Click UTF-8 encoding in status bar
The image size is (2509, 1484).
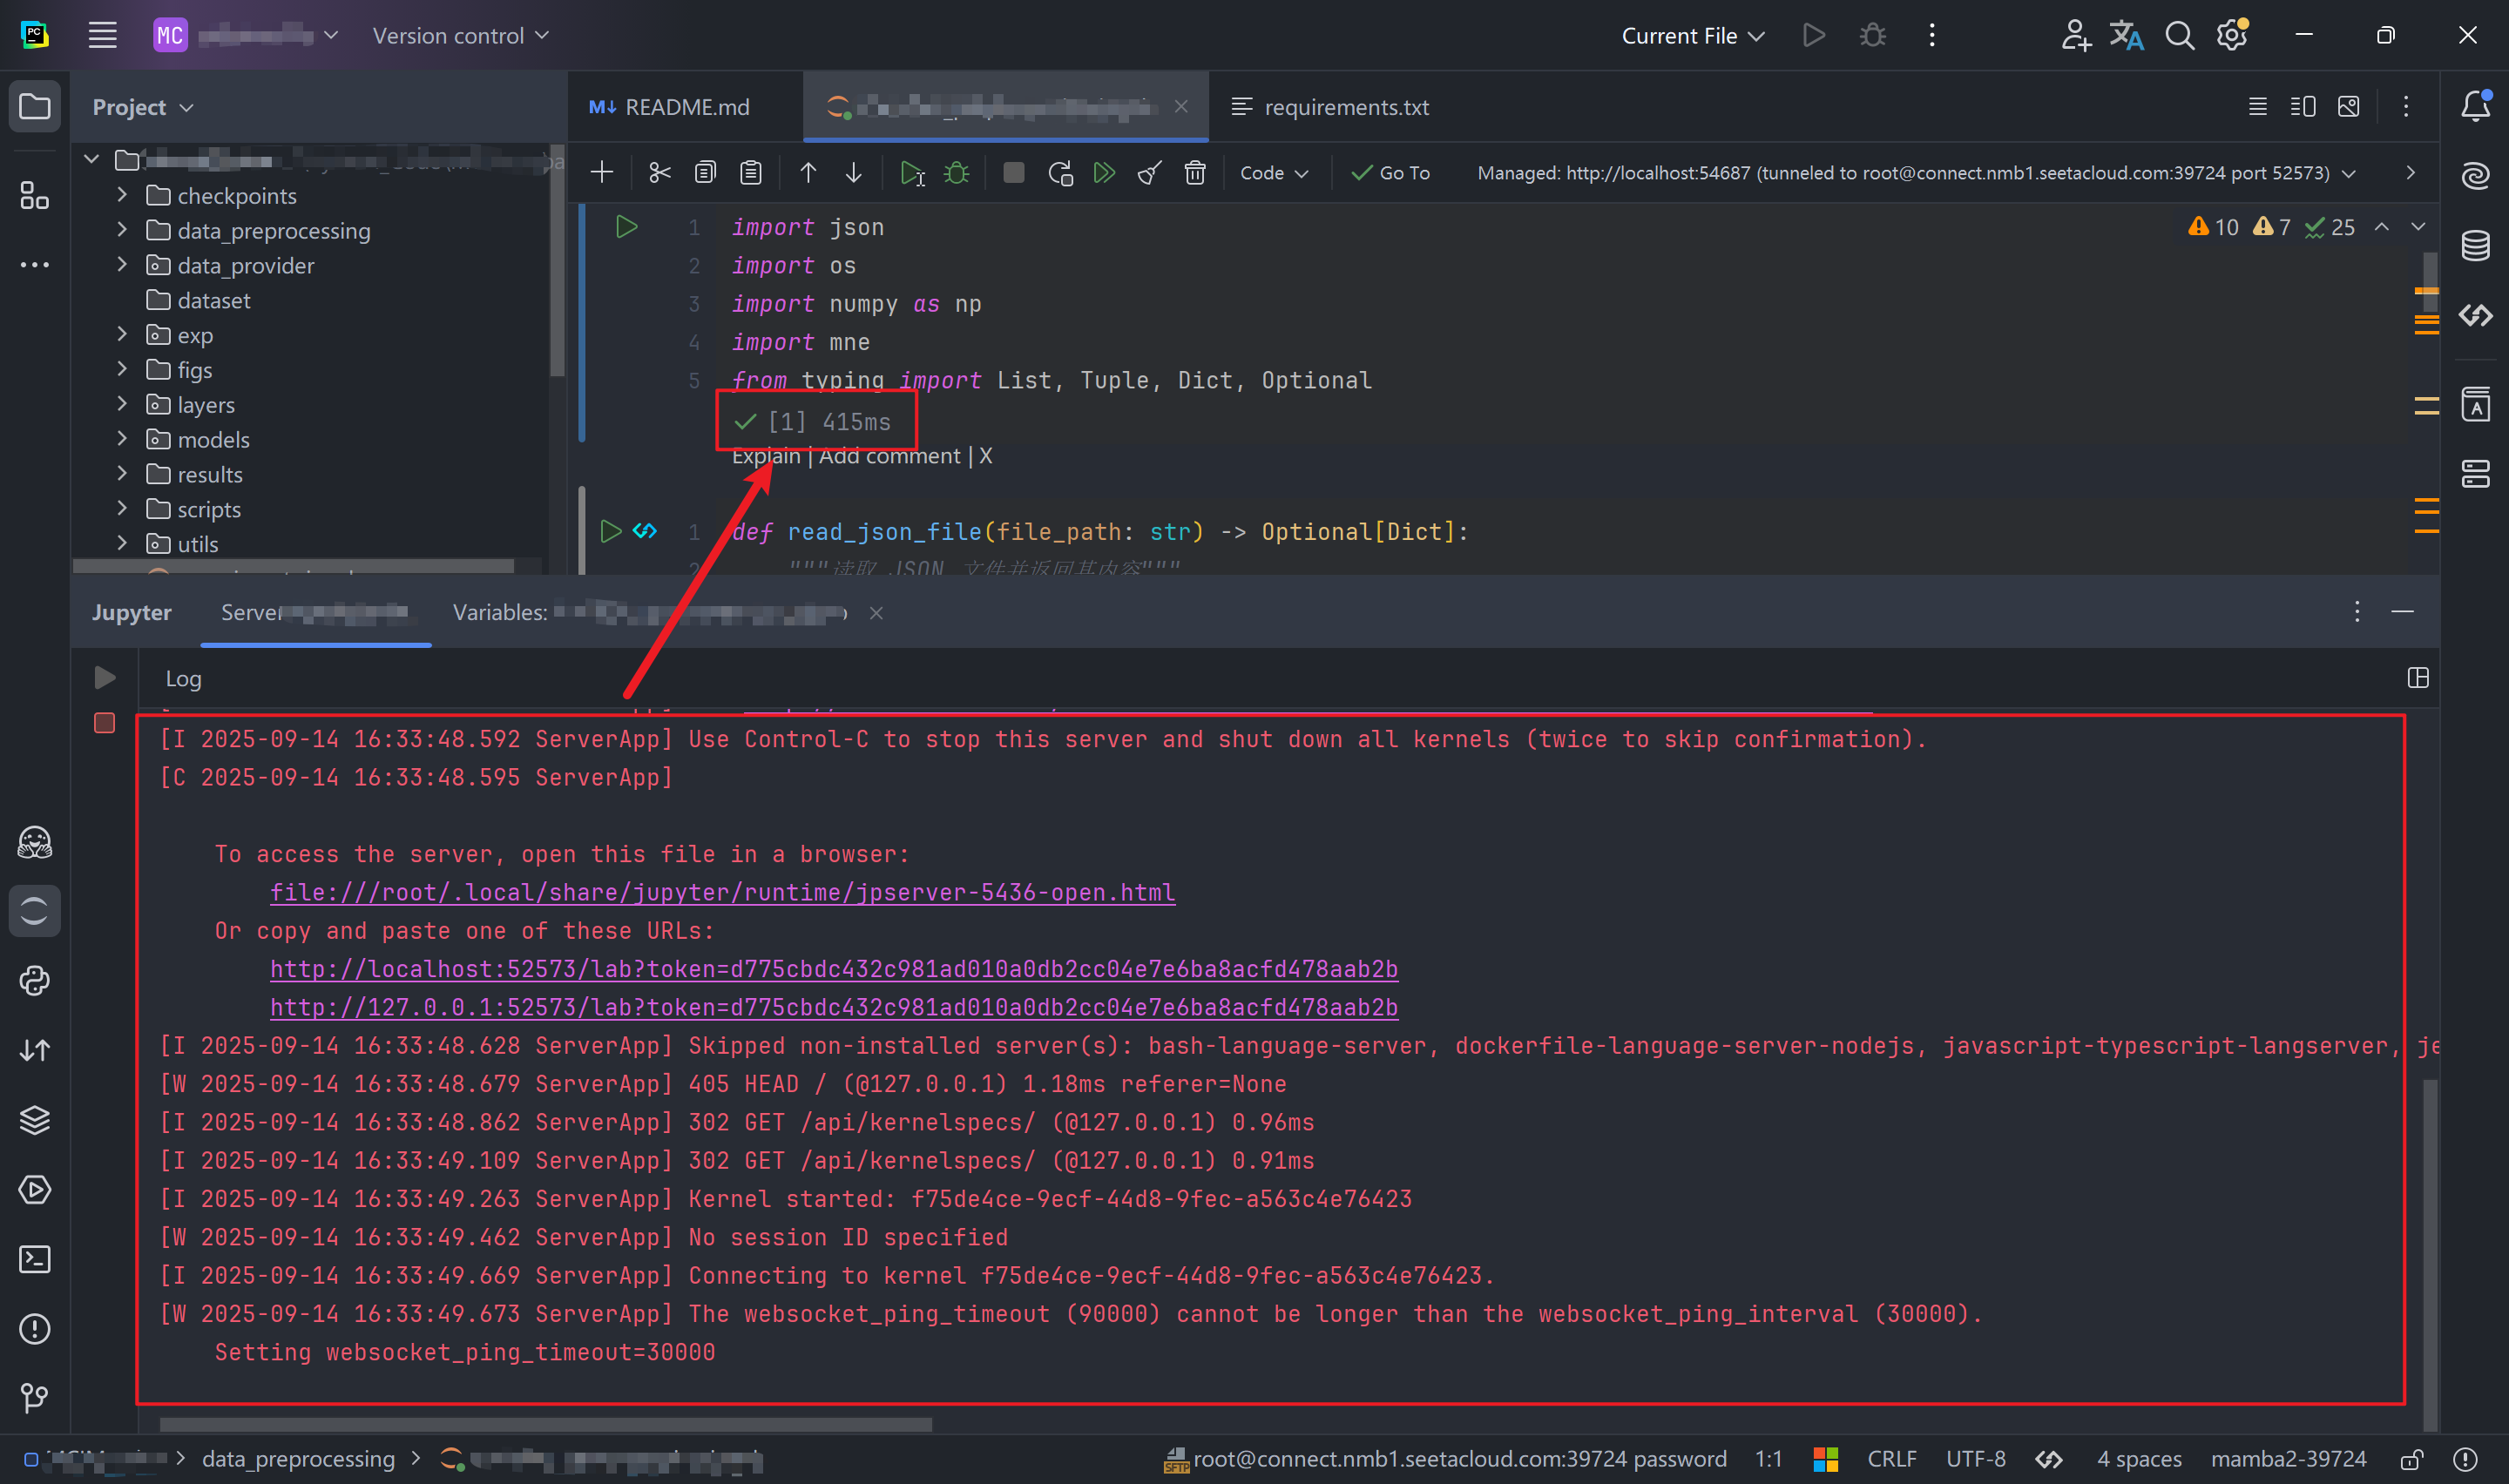pyautogui.click(x=1975, y=1460)
